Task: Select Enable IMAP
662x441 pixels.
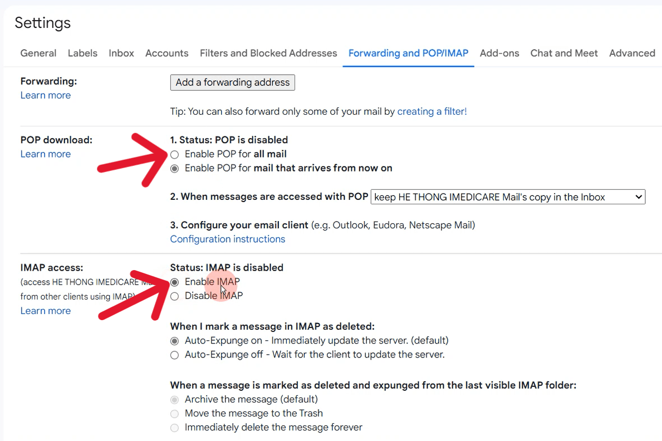Action: pyautogui.click(x=174, y=282)
